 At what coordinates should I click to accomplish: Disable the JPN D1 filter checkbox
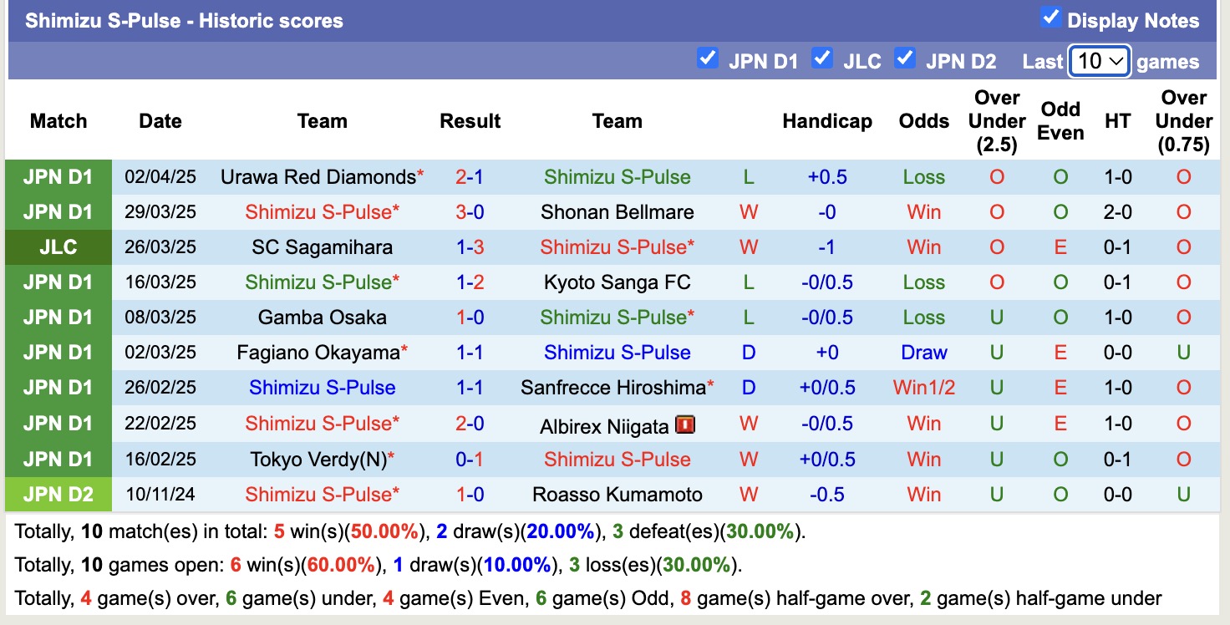coord(708,58)
